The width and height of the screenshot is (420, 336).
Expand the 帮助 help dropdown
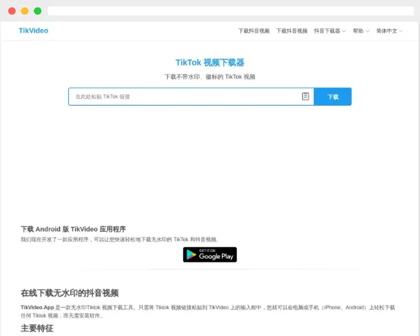[x=360, y=31]
